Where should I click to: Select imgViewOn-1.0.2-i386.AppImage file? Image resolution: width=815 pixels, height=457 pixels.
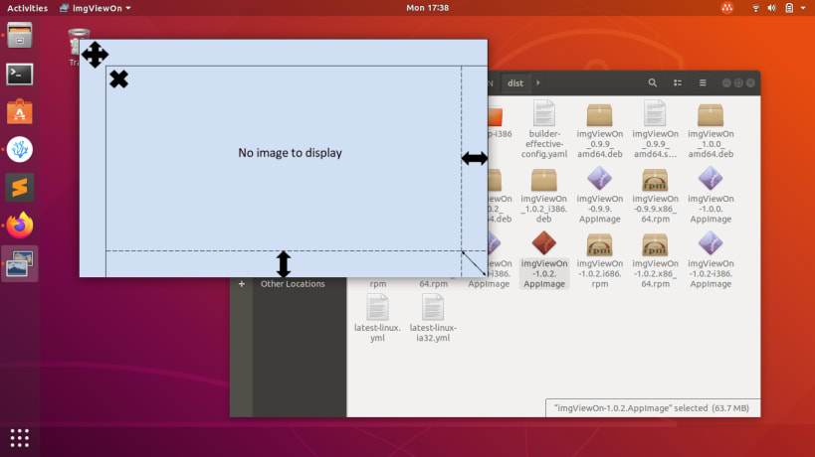(x=711, y=260)
